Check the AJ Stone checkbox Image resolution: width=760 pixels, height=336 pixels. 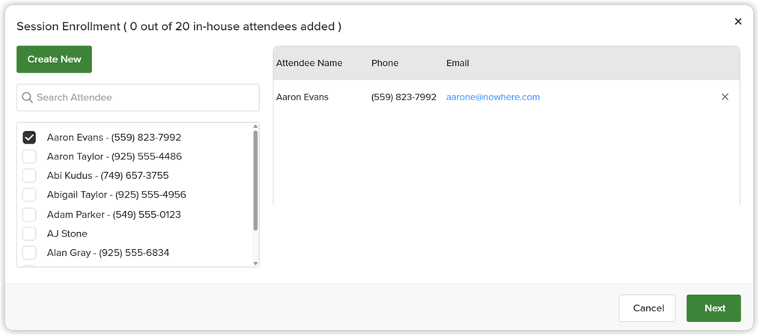pos(29,233)
